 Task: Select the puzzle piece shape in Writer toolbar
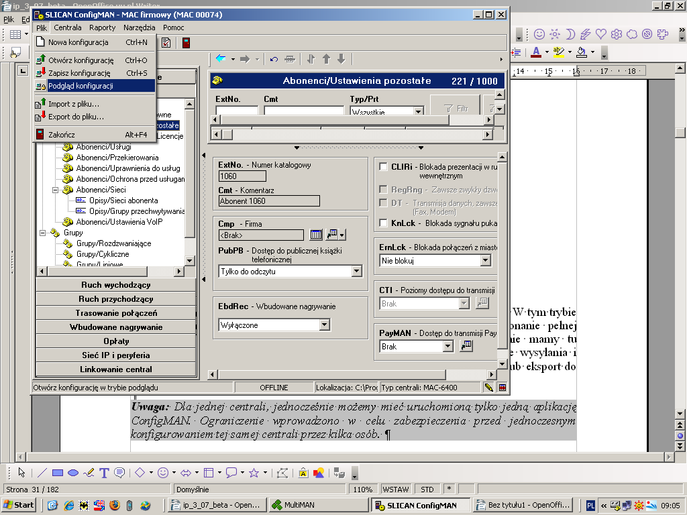pos(663,34)
